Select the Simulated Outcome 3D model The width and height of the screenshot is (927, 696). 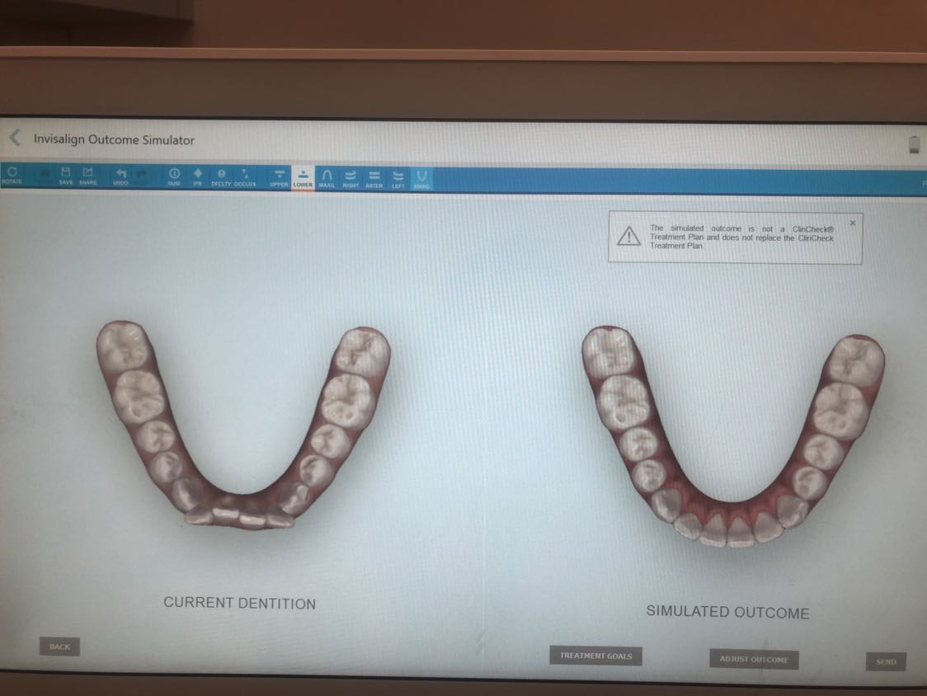coord(733,436)
